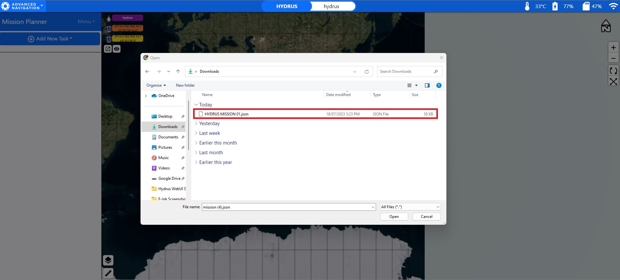Click the navigation pane scrollbar
This screenshot has height=280, width=620.
pyautogui.click(x=188, y=125)
